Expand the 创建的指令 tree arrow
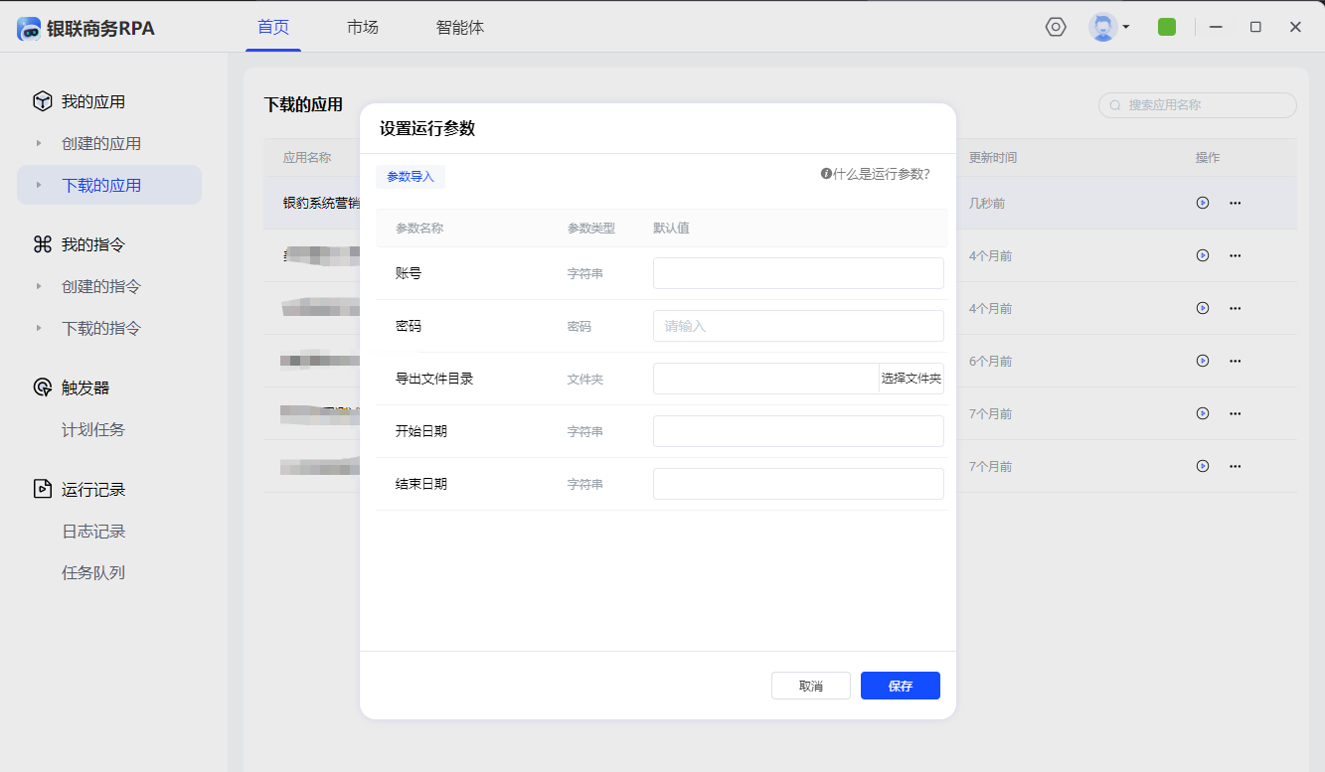This screenshot has width=1325, height=772. (x=39, y=286)
